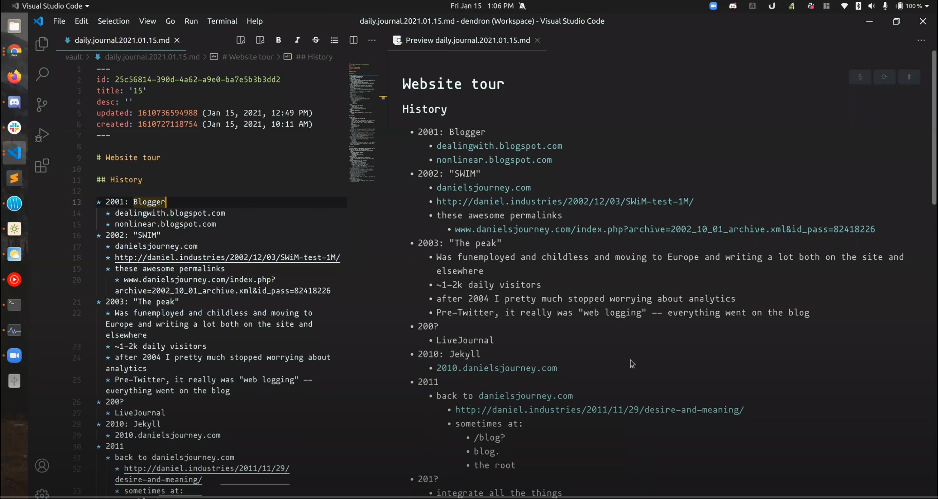Click the open preview to the side icon
The height and width of the screenshot is (499, 938).
click(259, 40)
